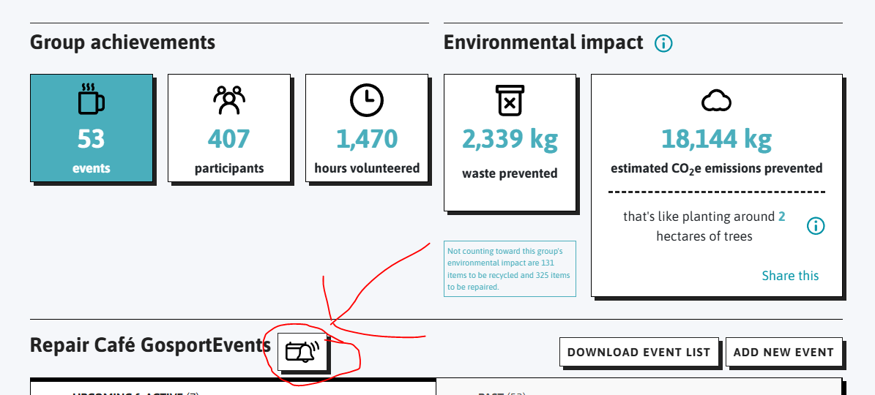Download the event list

tap(638, 352)
